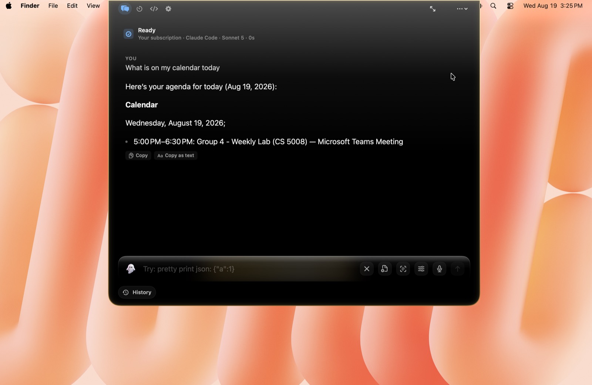Start voice input with microphone icon
The height and width of the screenshot is (385, 592).
[x=440, y=269]
